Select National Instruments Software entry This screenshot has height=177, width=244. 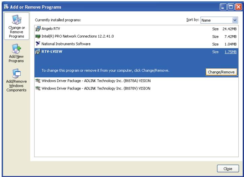136,44
